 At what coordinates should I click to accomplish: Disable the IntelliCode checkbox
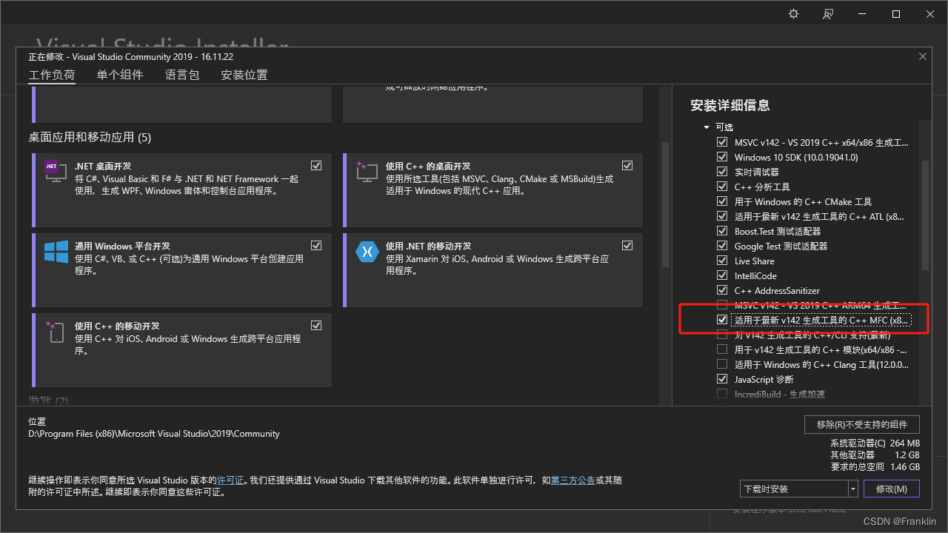pyautogui.click(x=722, y=275)
